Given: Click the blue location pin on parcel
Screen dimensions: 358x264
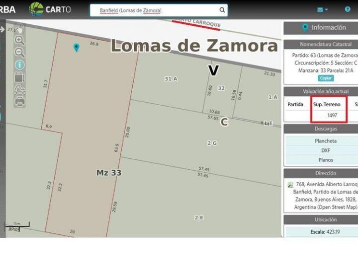Looking at the screenshot, I should coord(77,48).
